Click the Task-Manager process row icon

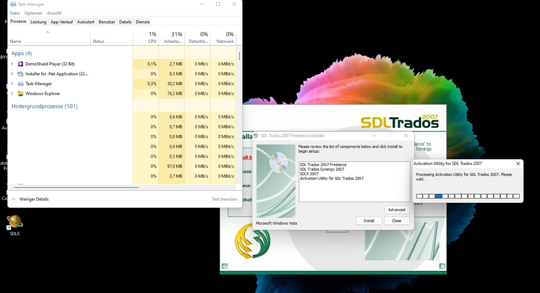[21, 84]
